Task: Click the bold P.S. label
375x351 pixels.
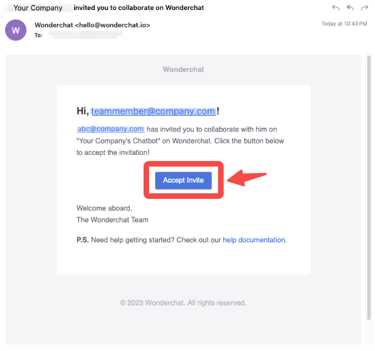Action: click(x=82, y=240)
